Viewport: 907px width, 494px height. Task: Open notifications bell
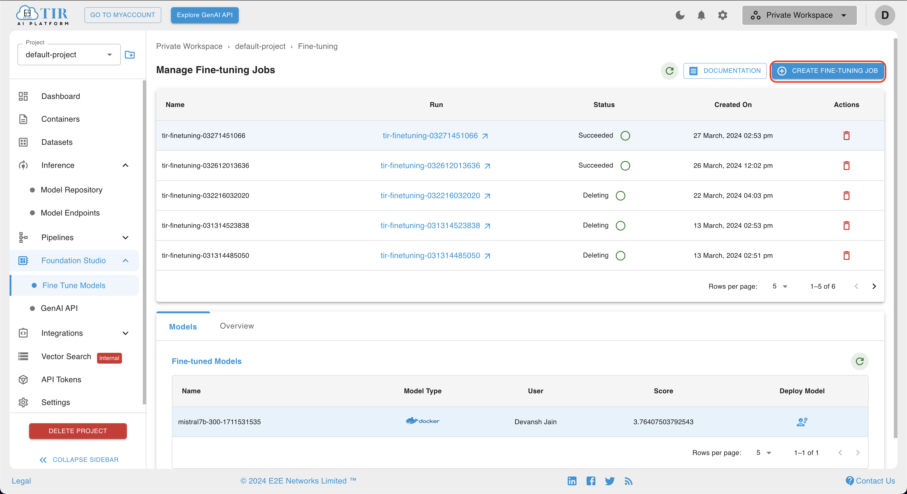point(701,15)
